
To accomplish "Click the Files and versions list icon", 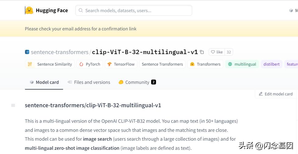I will pyautogui.click(x=69, y=82).
